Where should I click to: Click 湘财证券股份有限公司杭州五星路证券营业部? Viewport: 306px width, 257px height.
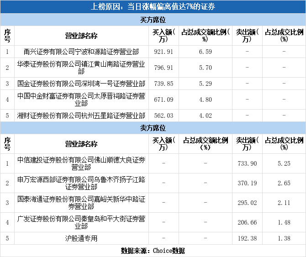81,115
